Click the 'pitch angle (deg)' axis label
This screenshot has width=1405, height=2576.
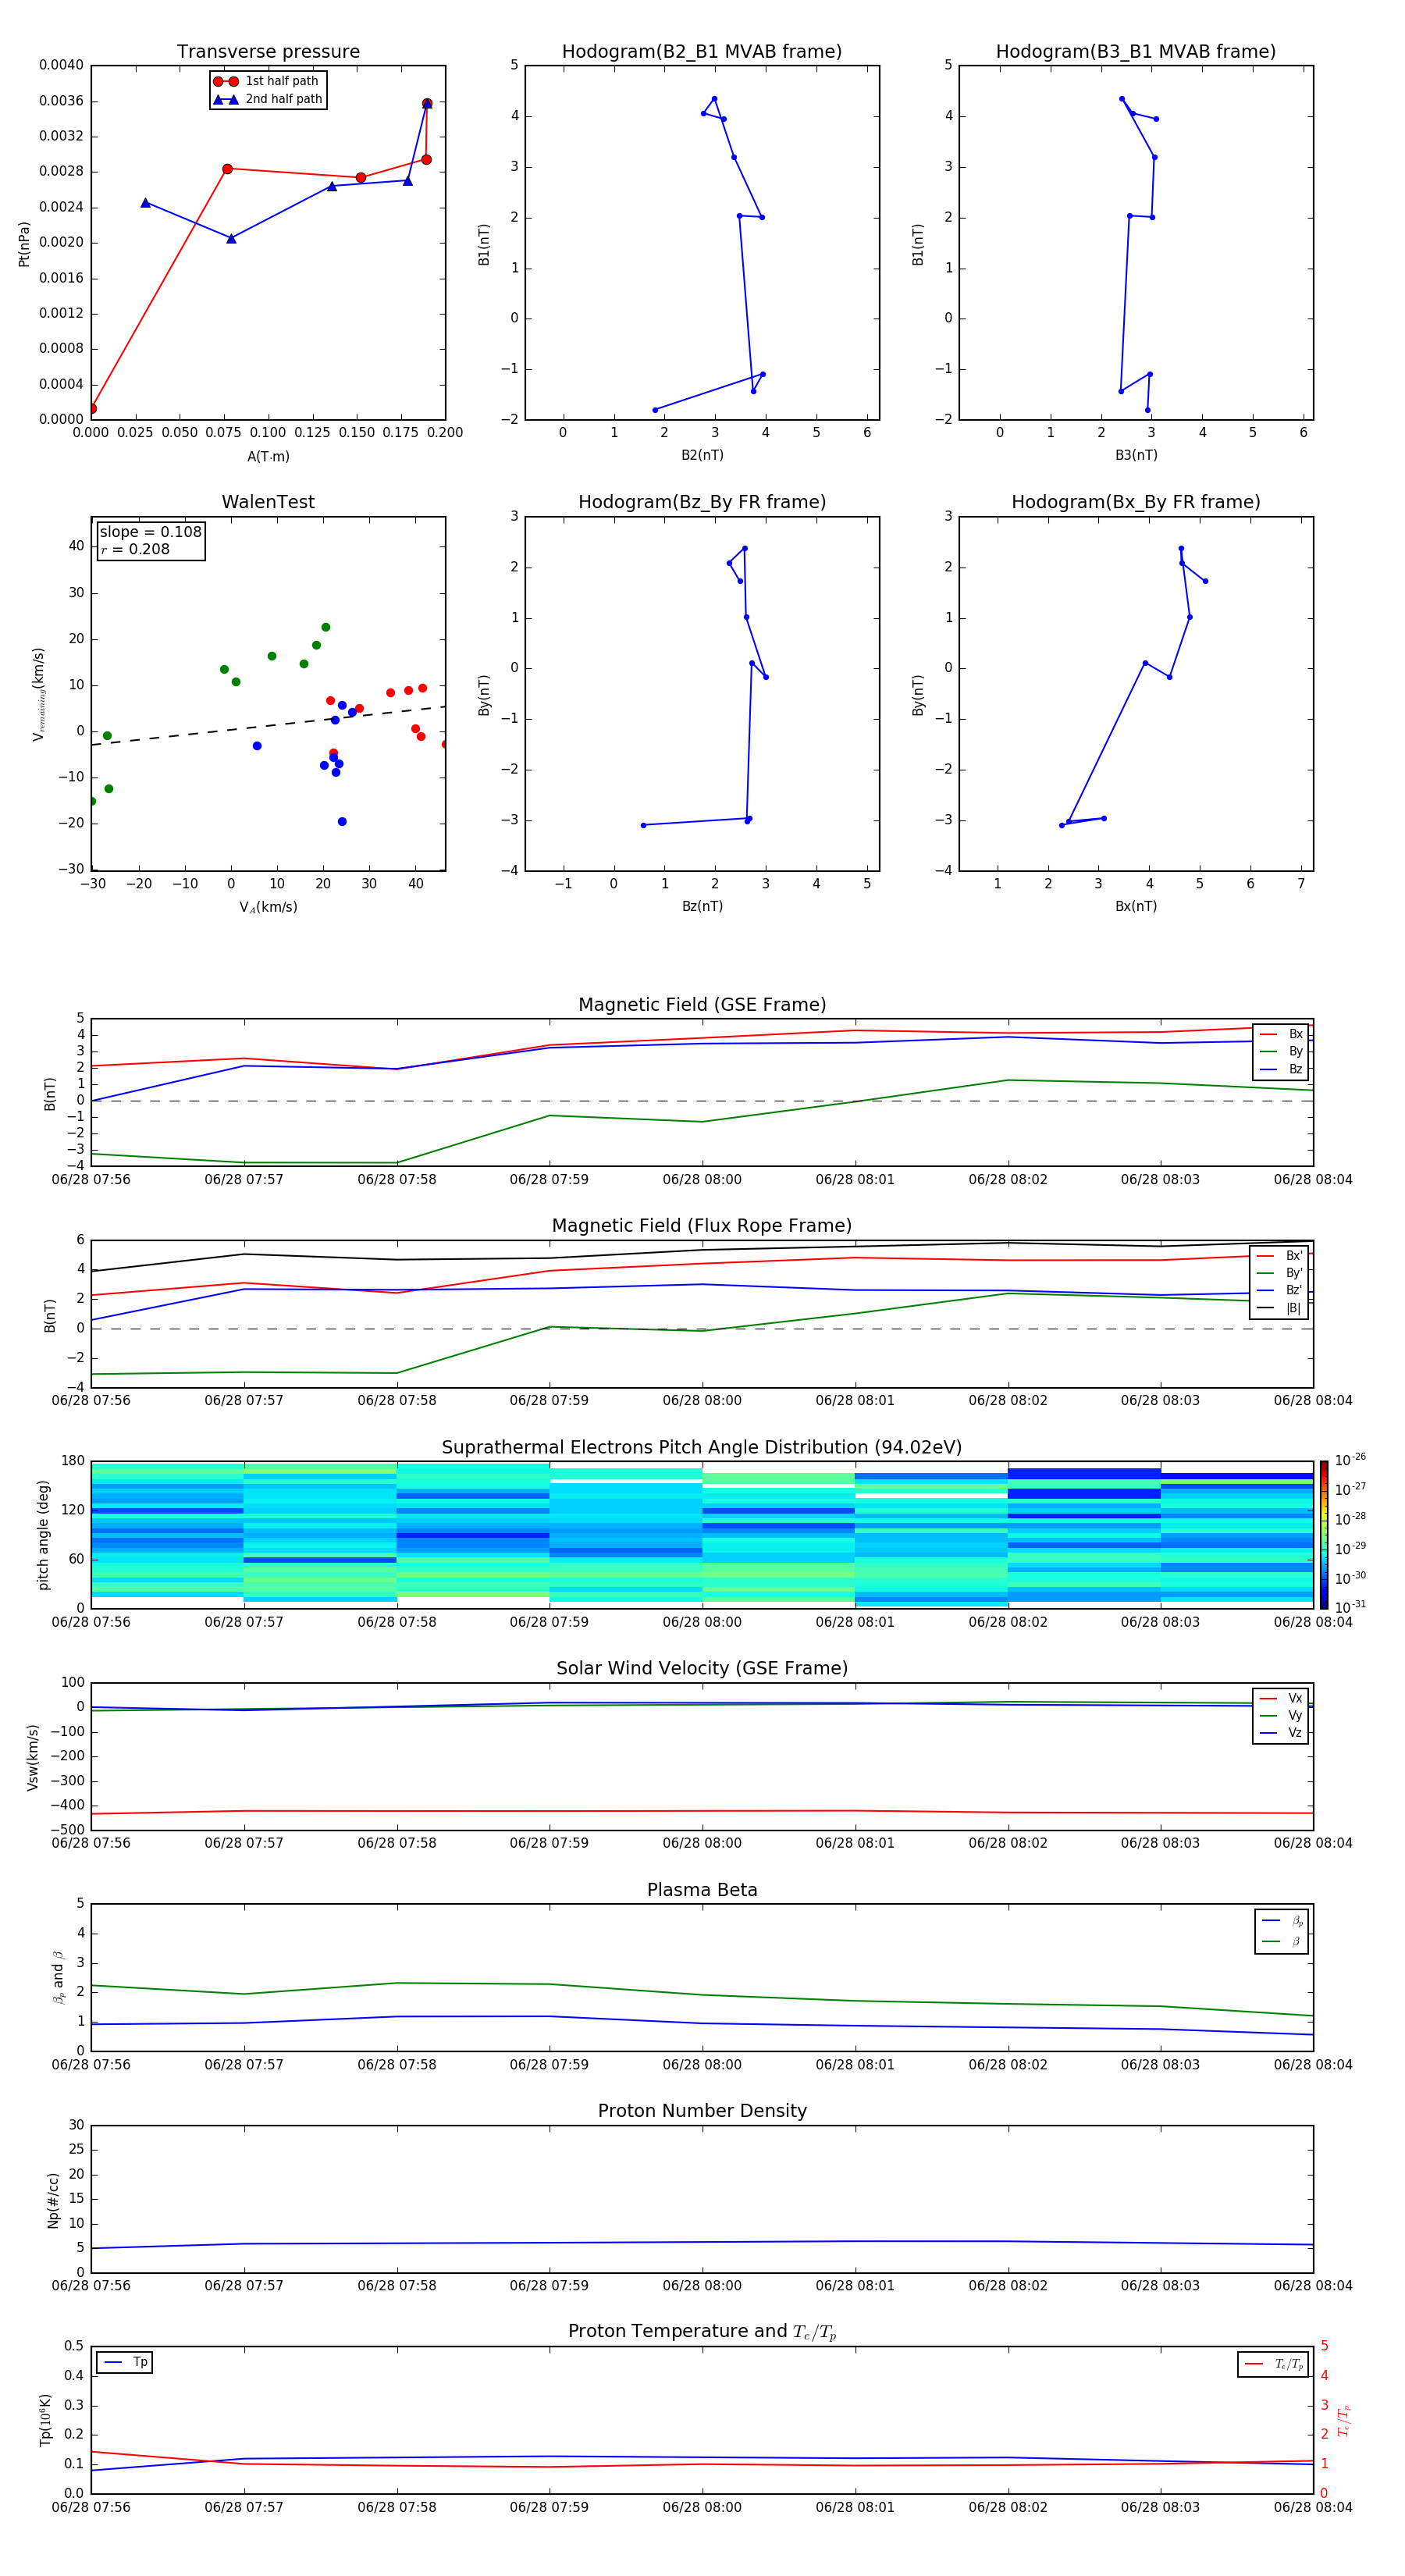pyautogui.click(x=43, y=1535)
